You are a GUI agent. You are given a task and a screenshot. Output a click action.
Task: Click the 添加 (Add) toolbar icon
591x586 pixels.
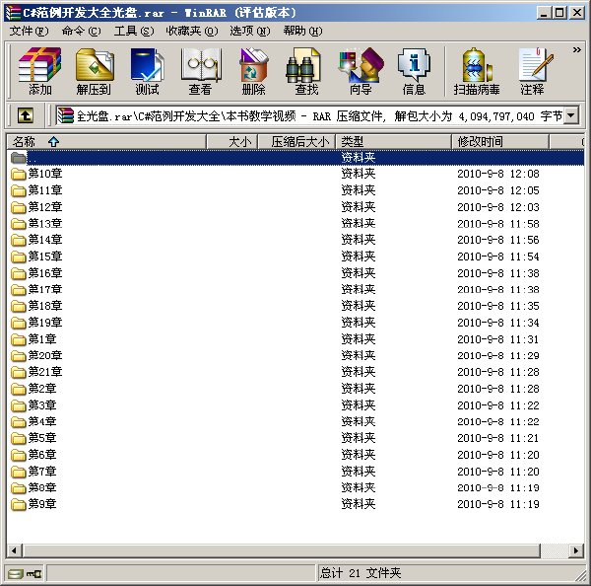coord(39,71)
